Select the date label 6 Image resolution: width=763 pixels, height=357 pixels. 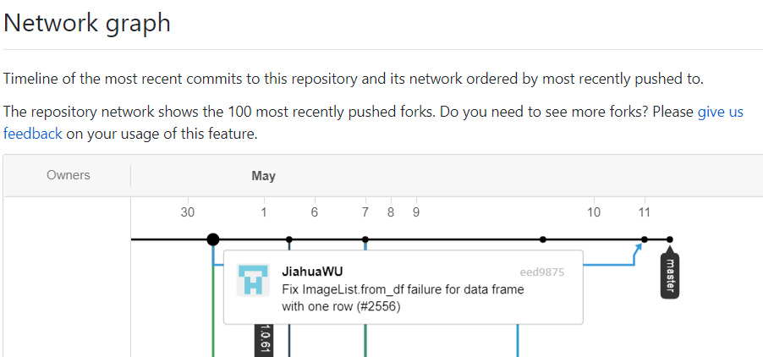315,212
